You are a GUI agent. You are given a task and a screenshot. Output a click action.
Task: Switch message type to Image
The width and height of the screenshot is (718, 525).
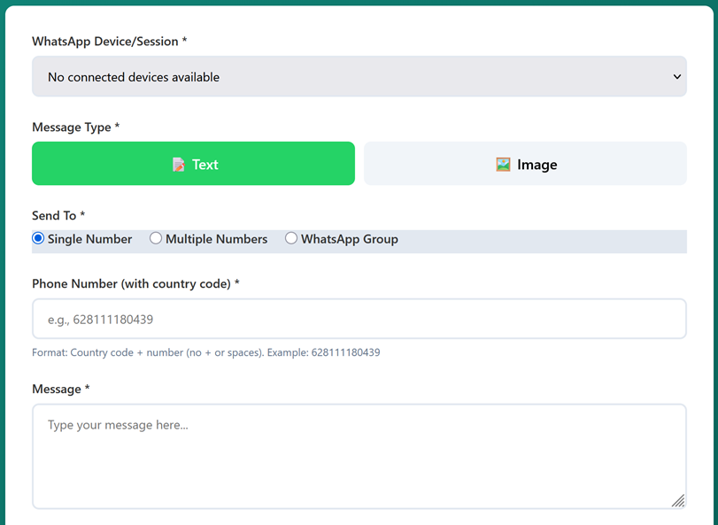[524, 164]
